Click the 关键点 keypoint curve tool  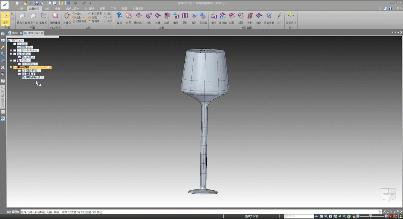click(x=67, y=18)
